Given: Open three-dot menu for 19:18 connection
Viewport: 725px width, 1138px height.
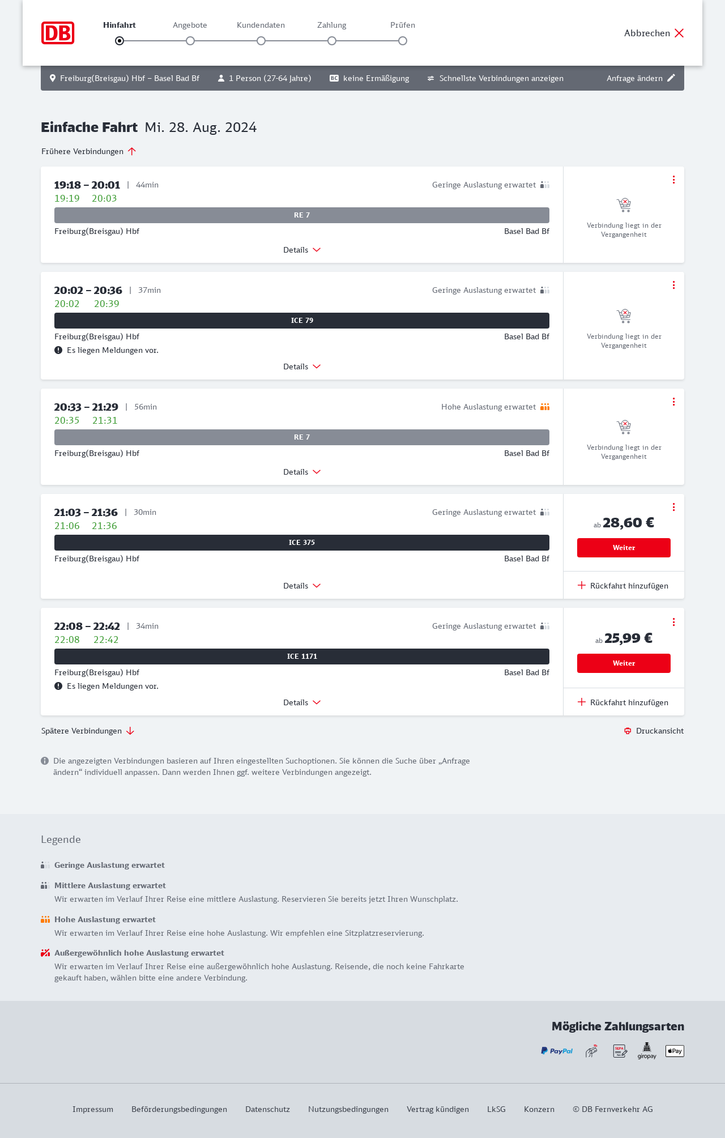Looking at the screenshot, I should coord(673,180).
